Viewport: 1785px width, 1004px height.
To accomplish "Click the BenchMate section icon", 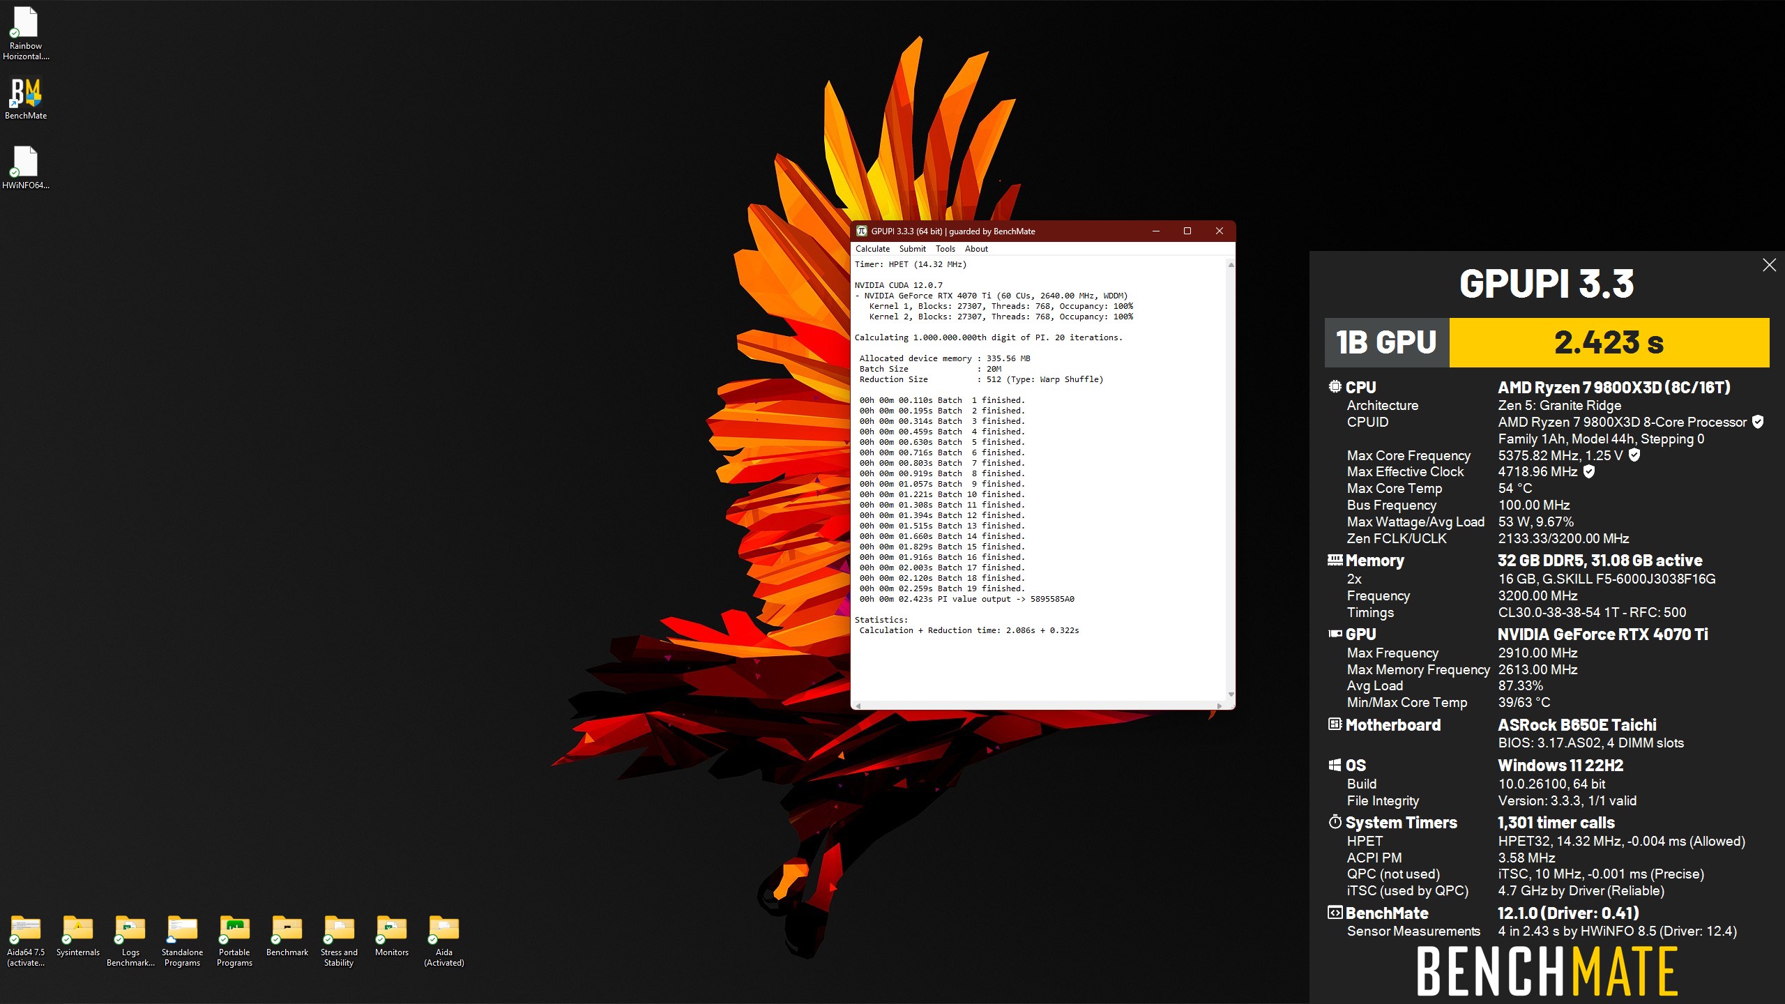I will [x=1335, y=913].
